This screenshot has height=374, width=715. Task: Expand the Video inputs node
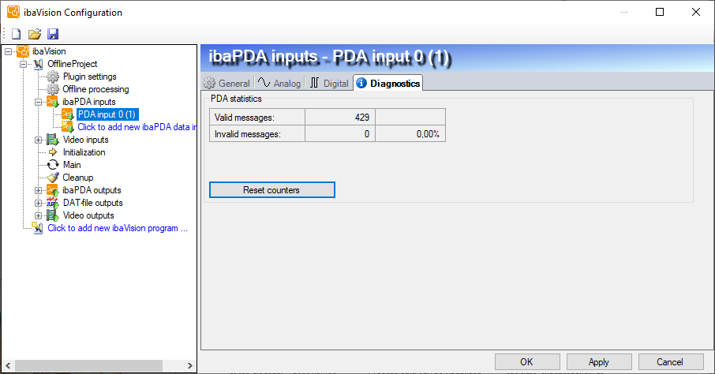tap(39, 140)
